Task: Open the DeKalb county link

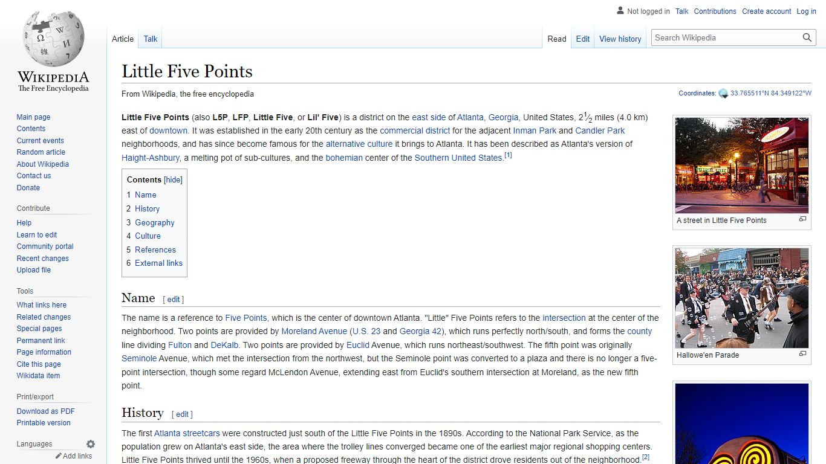Action: pos(224,345)
